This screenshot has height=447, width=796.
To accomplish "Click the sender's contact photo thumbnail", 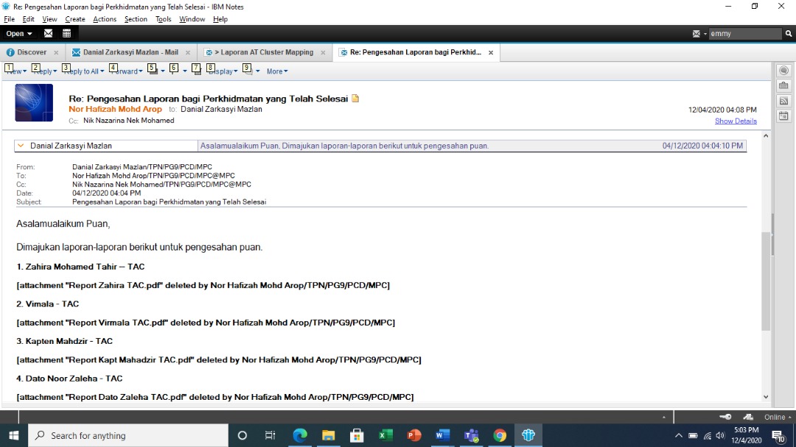I will 34,103.
